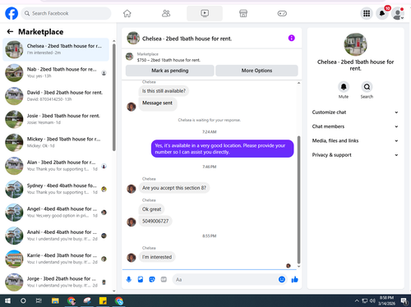411x307 pixels.
Task: Open Task View on taskbar
Action: coord(39,301)
